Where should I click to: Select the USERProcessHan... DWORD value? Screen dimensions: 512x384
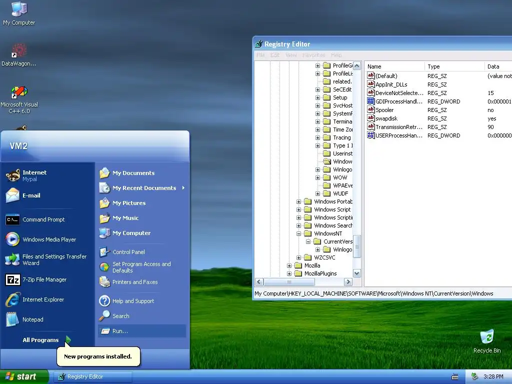tap(398, 135)
